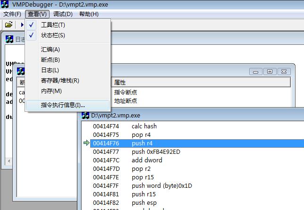
Task: Click the disassembly window icon beside D:\vmpt2.vmp.exe
Action: 85,115
